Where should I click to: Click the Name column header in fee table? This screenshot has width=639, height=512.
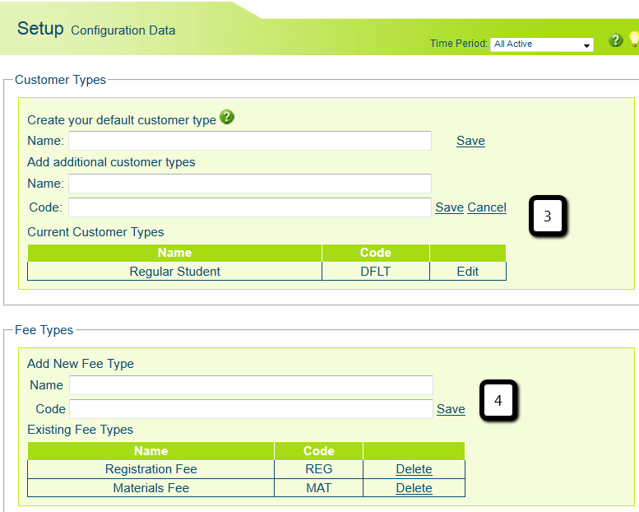(150, 450)
